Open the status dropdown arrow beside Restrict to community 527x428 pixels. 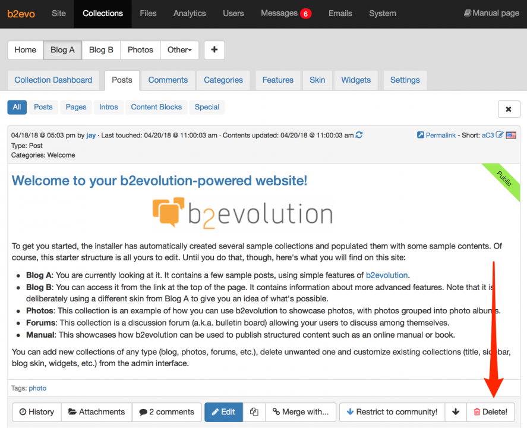(x=456, y=412)
